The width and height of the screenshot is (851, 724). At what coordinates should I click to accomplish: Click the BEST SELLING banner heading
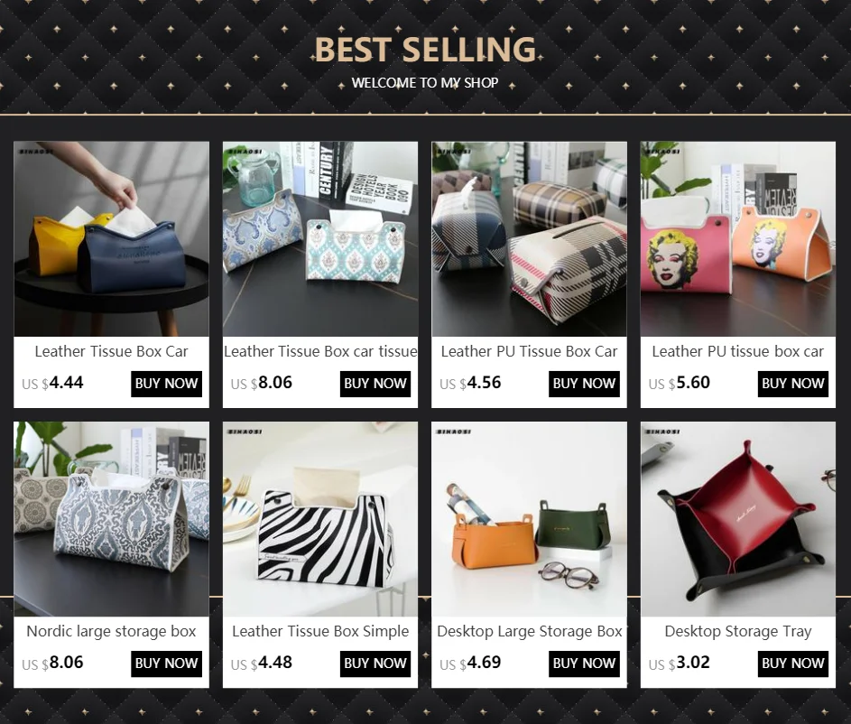[x=426, y=50]
